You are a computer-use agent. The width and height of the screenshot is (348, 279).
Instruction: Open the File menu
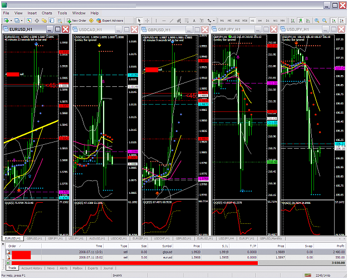tap(6, 13)
